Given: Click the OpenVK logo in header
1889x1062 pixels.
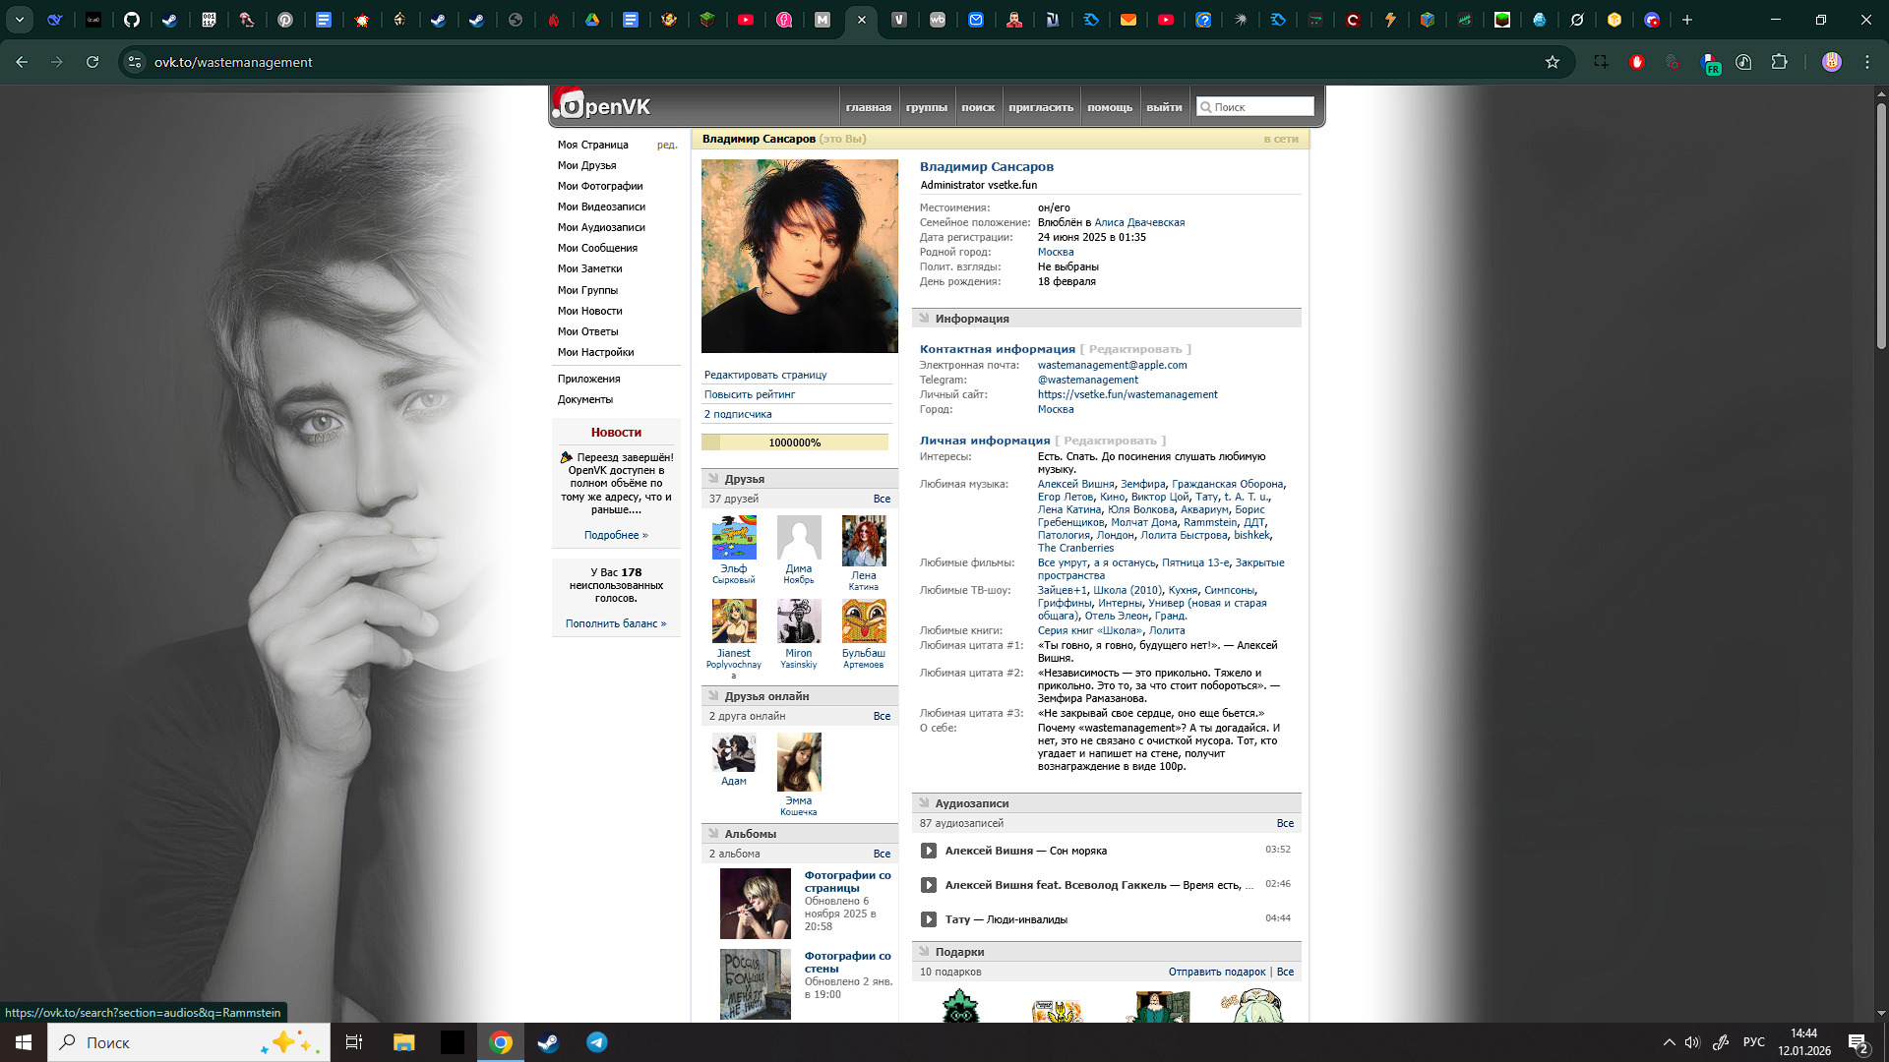Looking at the screenshot, I should point(602,106).
